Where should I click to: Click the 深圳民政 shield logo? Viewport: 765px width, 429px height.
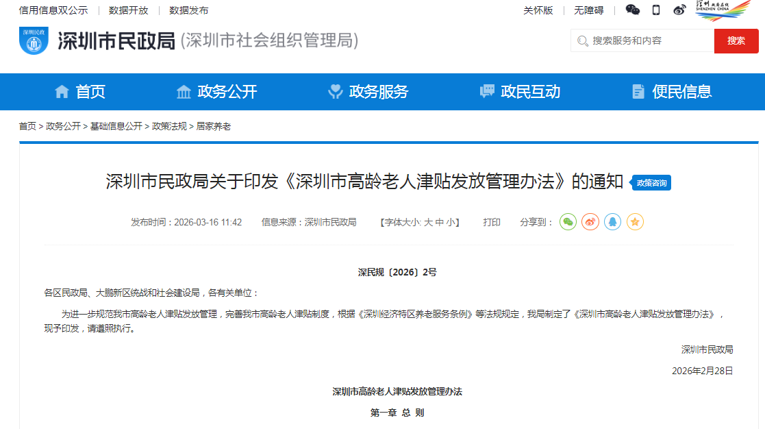coord(34,40)
